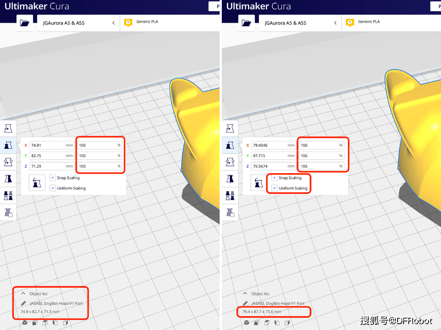Toggle Snap Scaling checkbox in left window

click(53, 177)
